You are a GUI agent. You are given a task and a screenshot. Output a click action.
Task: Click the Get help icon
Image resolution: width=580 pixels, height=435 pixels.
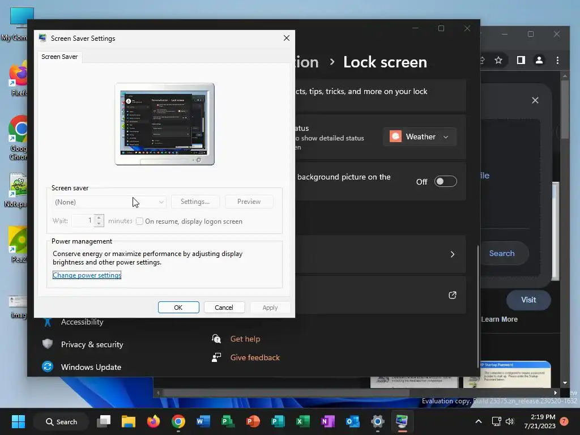click(x=216, y=339)
